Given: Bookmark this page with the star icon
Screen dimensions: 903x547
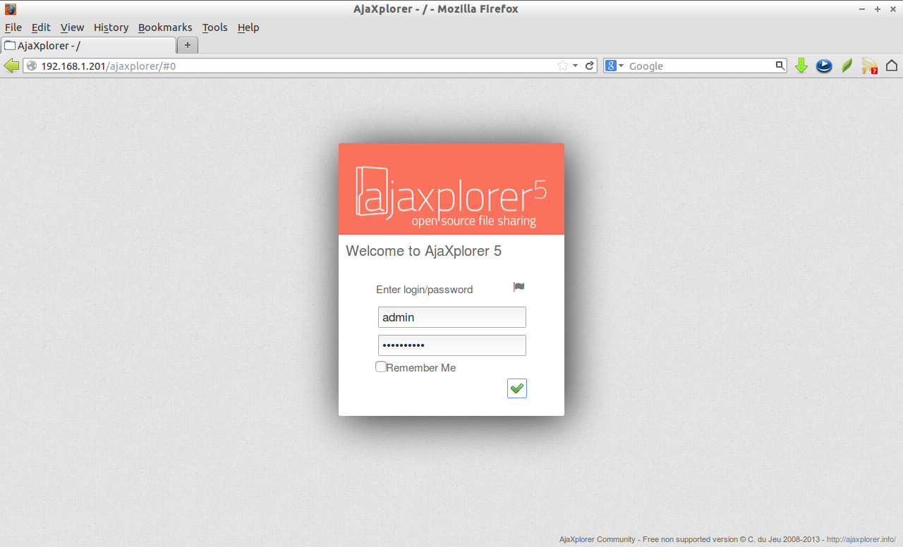Looking at the screenshot, I should click(x=563, y=66).
